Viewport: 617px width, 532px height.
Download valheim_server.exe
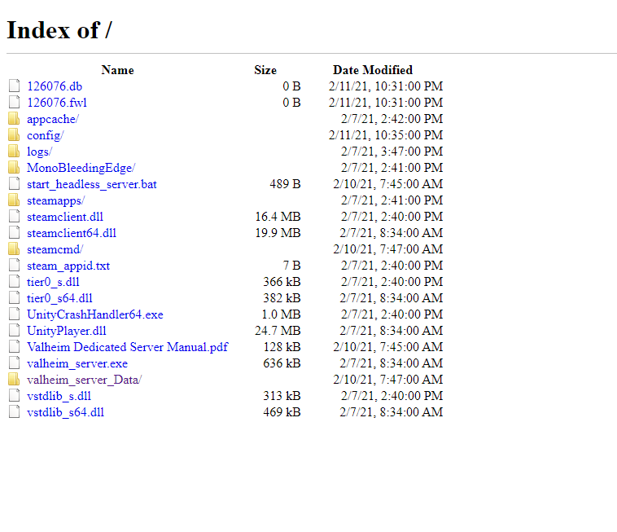[77, 363]
